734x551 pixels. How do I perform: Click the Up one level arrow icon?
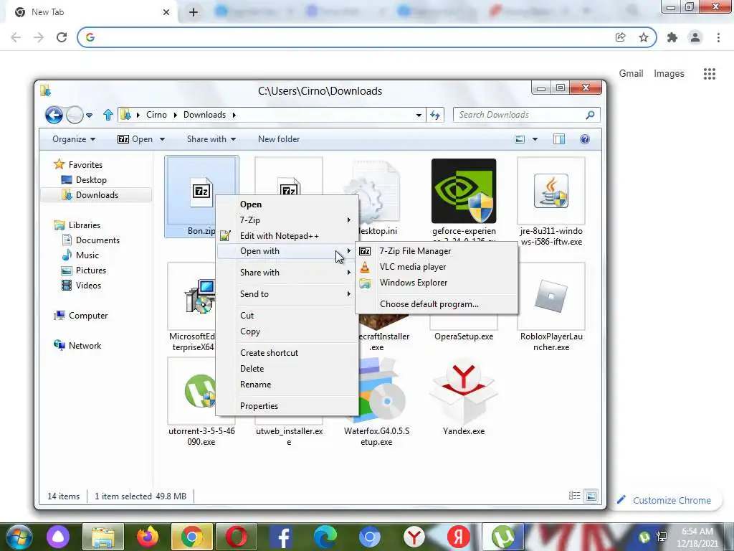click(x=108, y=115)
